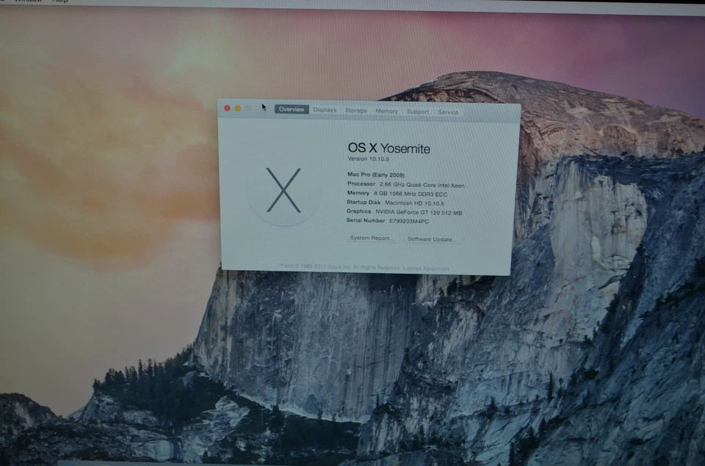Click the System Report button

tap(372, 239)
